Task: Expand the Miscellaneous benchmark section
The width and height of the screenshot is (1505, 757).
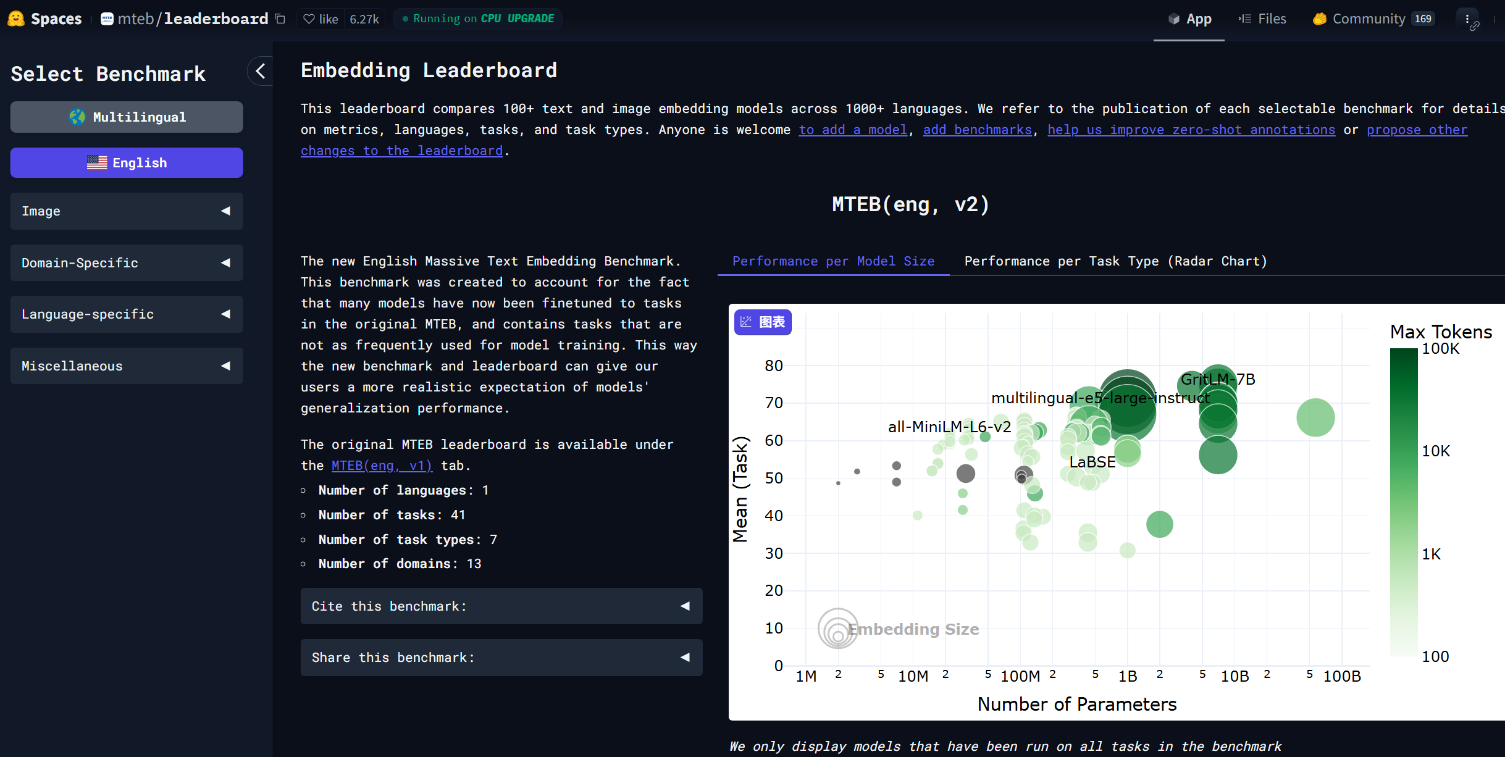Action: (127, 366)
